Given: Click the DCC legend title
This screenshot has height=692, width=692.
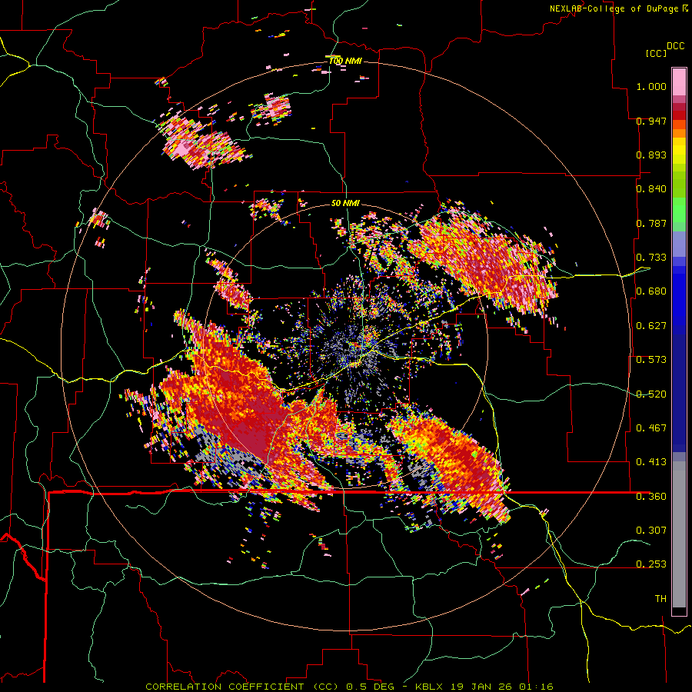Looking at the screenshot, I should click(675, 46).
